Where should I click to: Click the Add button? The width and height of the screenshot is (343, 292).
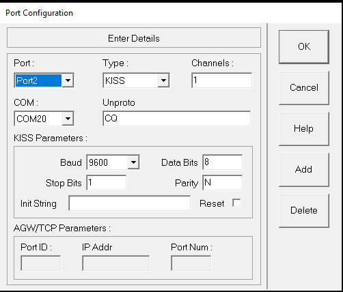coord(304,170)
